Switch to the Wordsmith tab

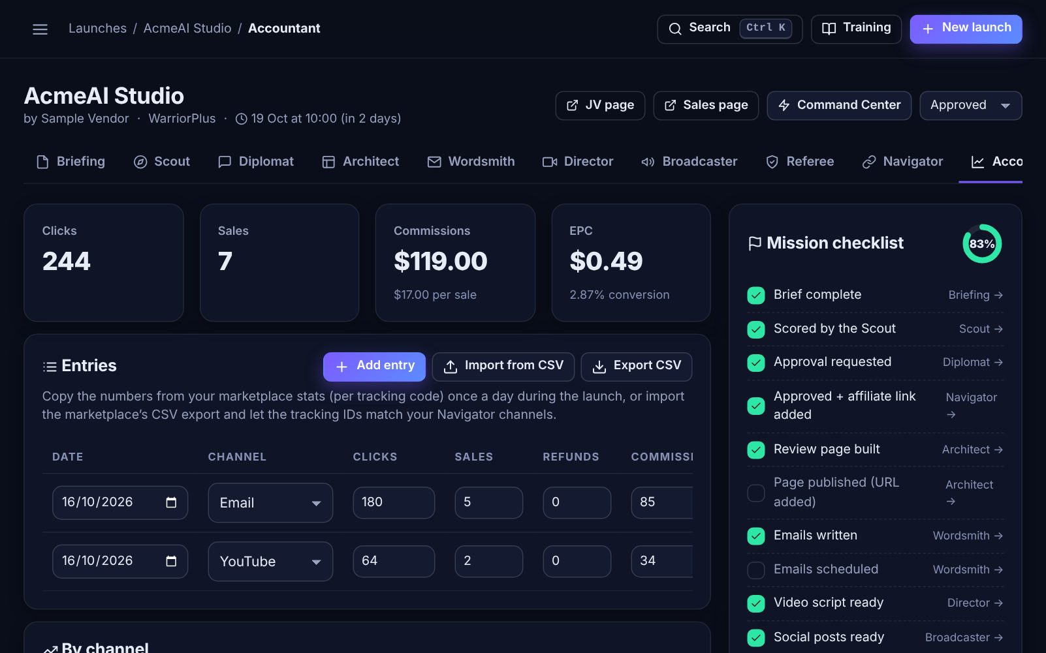pyautogui.click(x=471, y=162)
